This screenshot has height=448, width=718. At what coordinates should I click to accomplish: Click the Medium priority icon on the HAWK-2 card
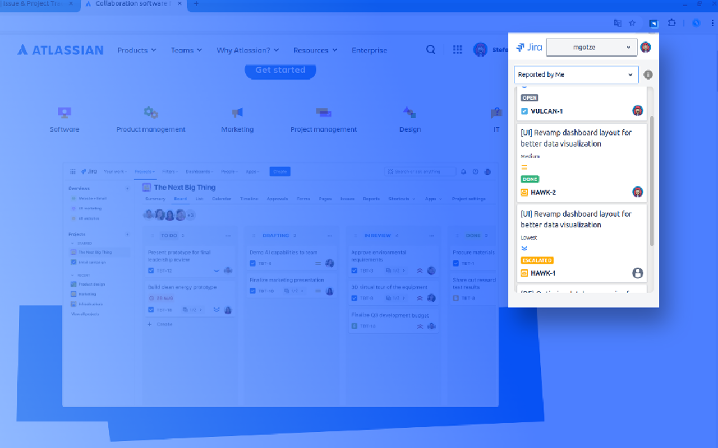tap(524, 167)
